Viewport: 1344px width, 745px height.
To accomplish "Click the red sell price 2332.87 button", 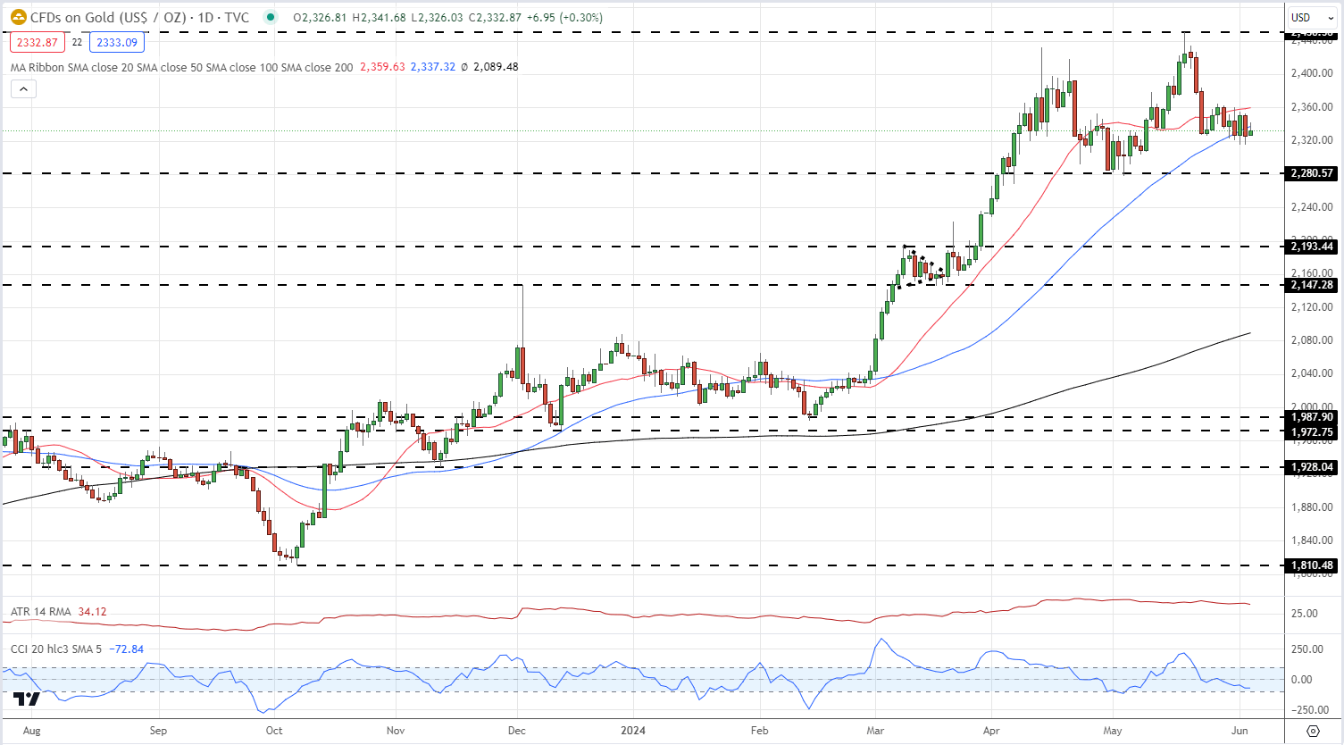I will [x=37, y=42].
